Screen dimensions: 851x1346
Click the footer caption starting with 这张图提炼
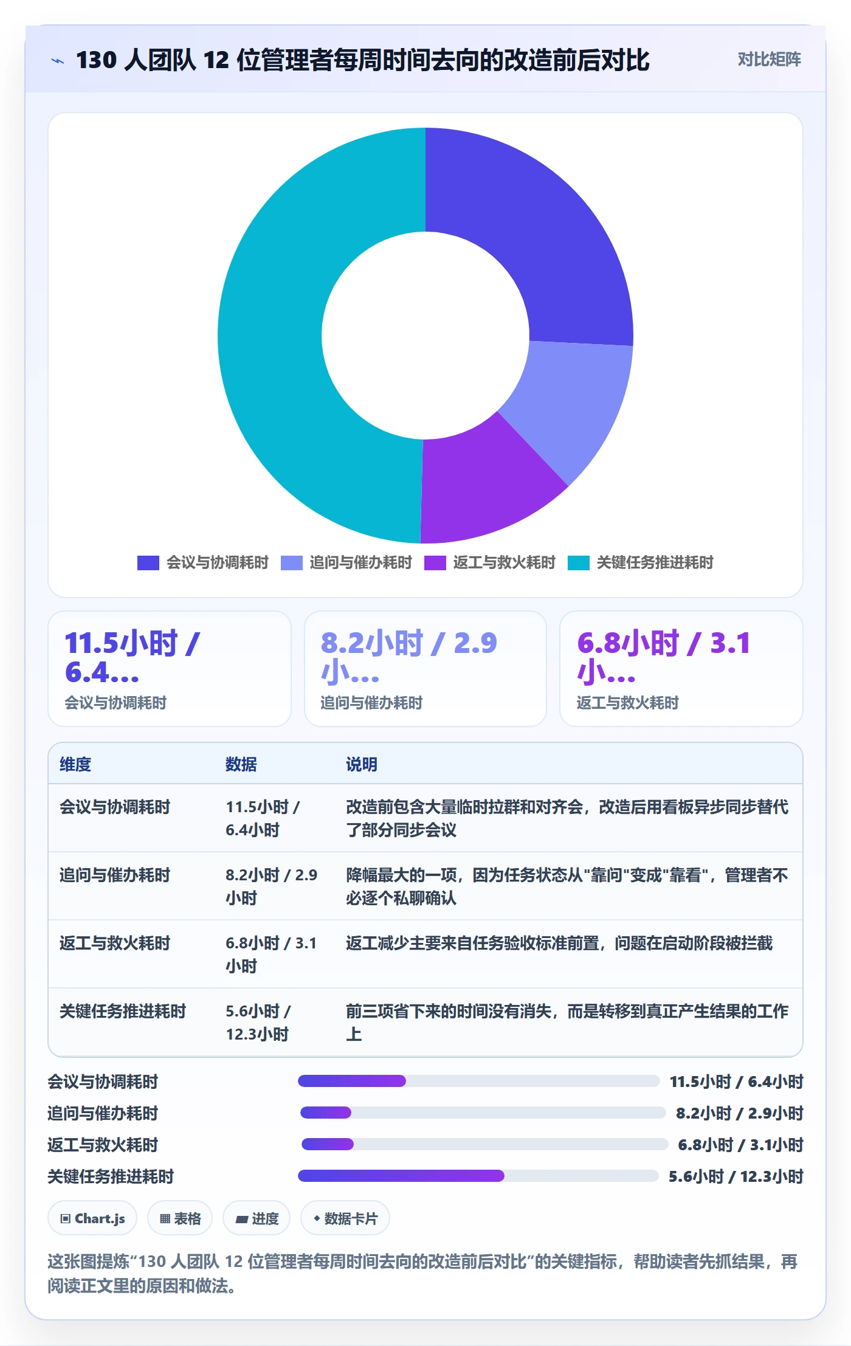point(422,1274)
